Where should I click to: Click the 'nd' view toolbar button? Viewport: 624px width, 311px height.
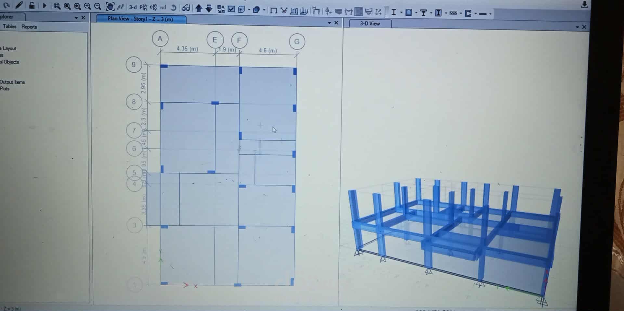click(163, 7)
